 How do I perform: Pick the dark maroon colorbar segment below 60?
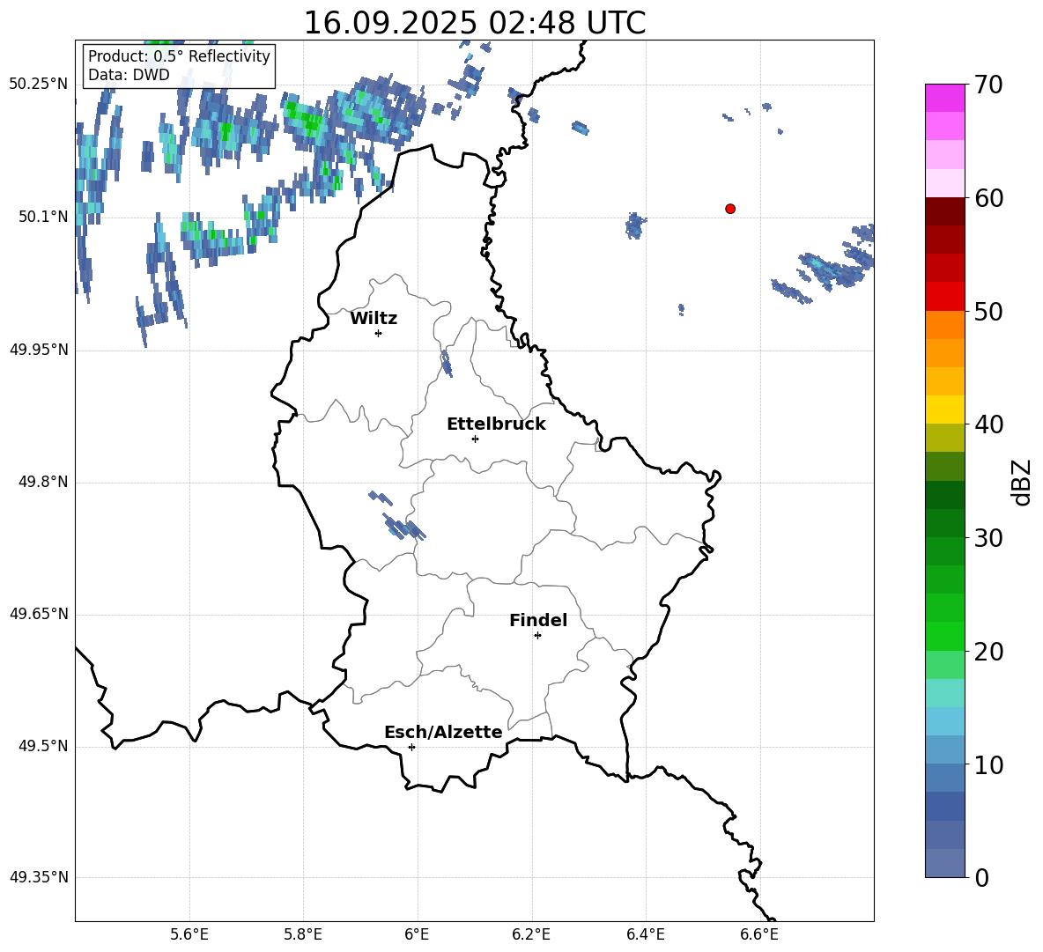click(945, 211)
